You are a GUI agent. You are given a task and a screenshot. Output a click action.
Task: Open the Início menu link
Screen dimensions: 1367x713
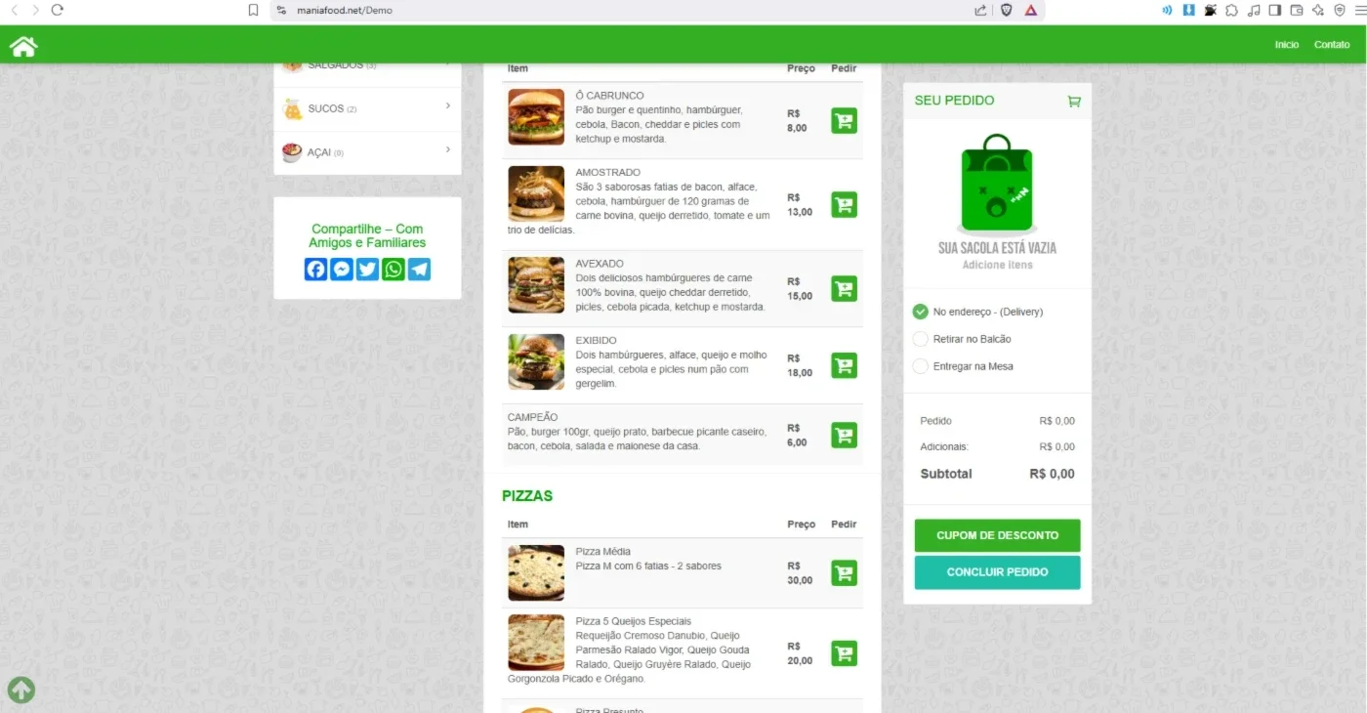[x=1287, y=45]
